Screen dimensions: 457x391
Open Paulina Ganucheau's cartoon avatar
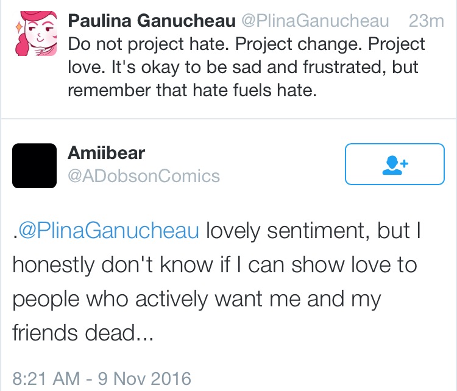tap(35, 33)
